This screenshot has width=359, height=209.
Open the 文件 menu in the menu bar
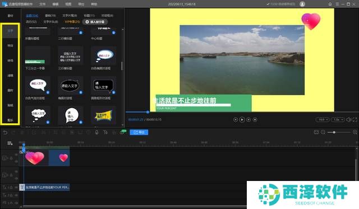[42, 4]
